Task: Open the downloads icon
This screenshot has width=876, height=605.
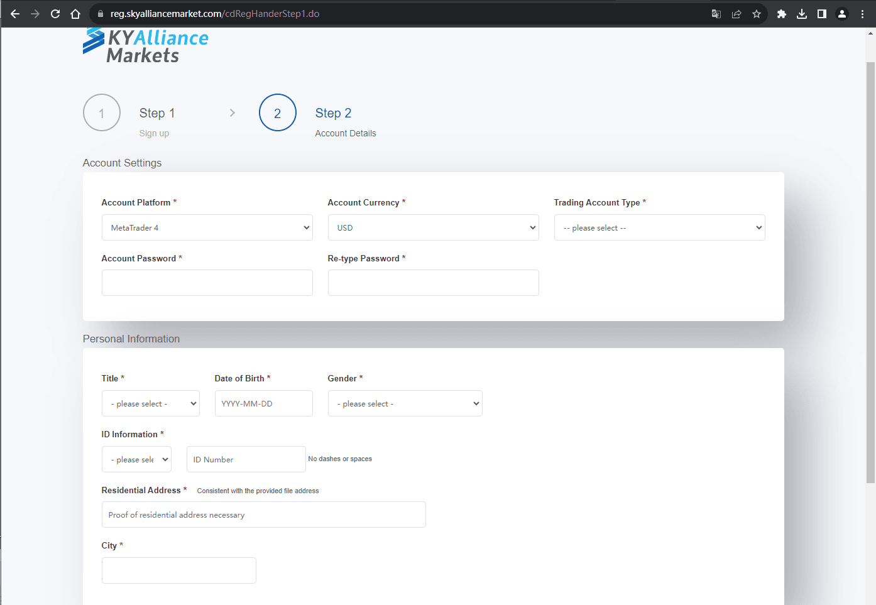Action: tap(802, 14)
